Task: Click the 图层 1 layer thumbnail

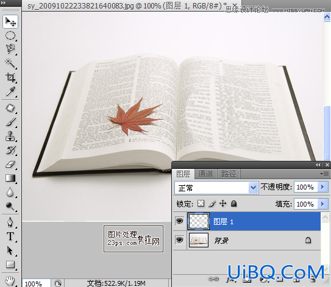Action: click(199, 221)
